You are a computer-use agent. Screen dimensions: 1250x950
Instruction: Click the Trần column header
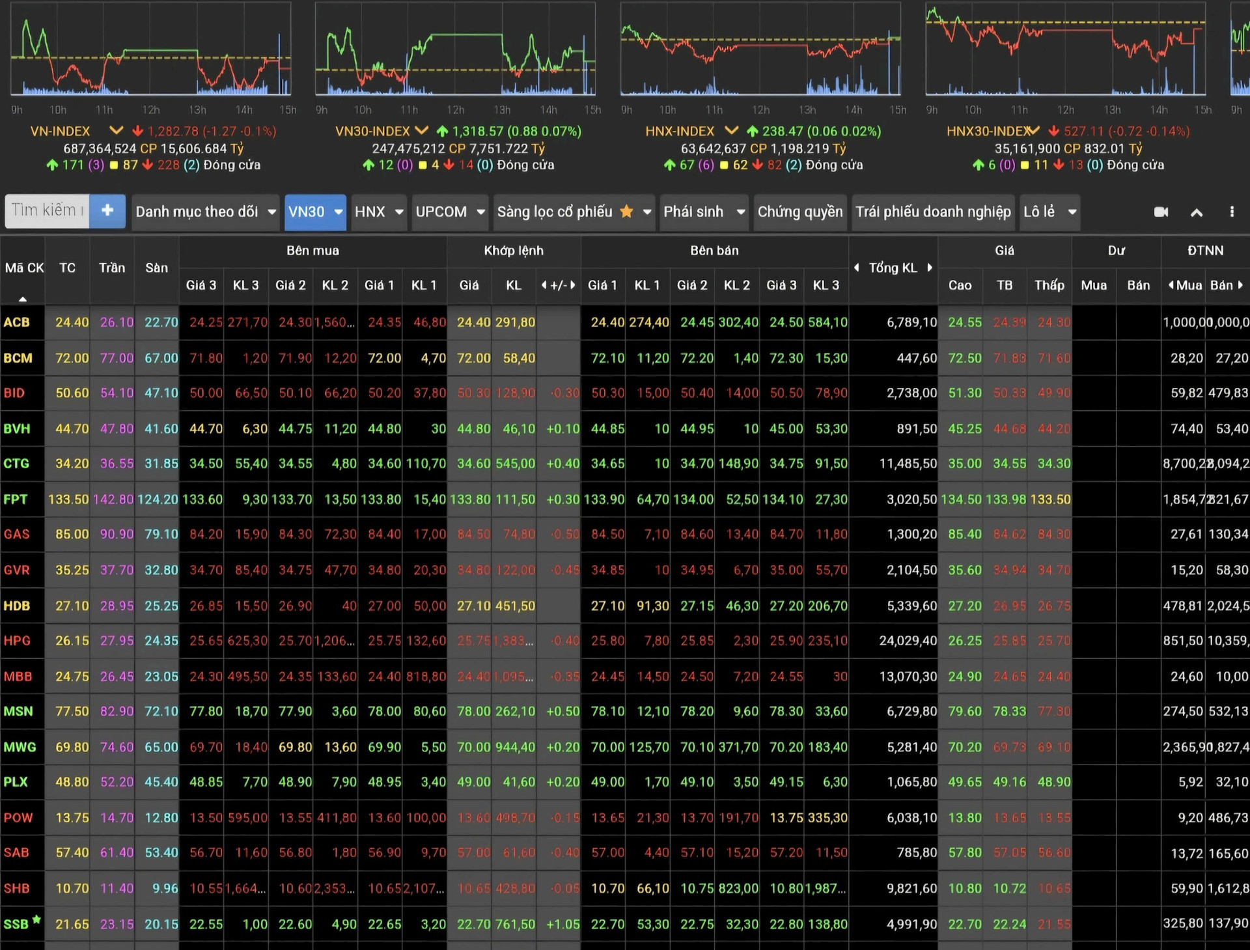coord(112,268)
